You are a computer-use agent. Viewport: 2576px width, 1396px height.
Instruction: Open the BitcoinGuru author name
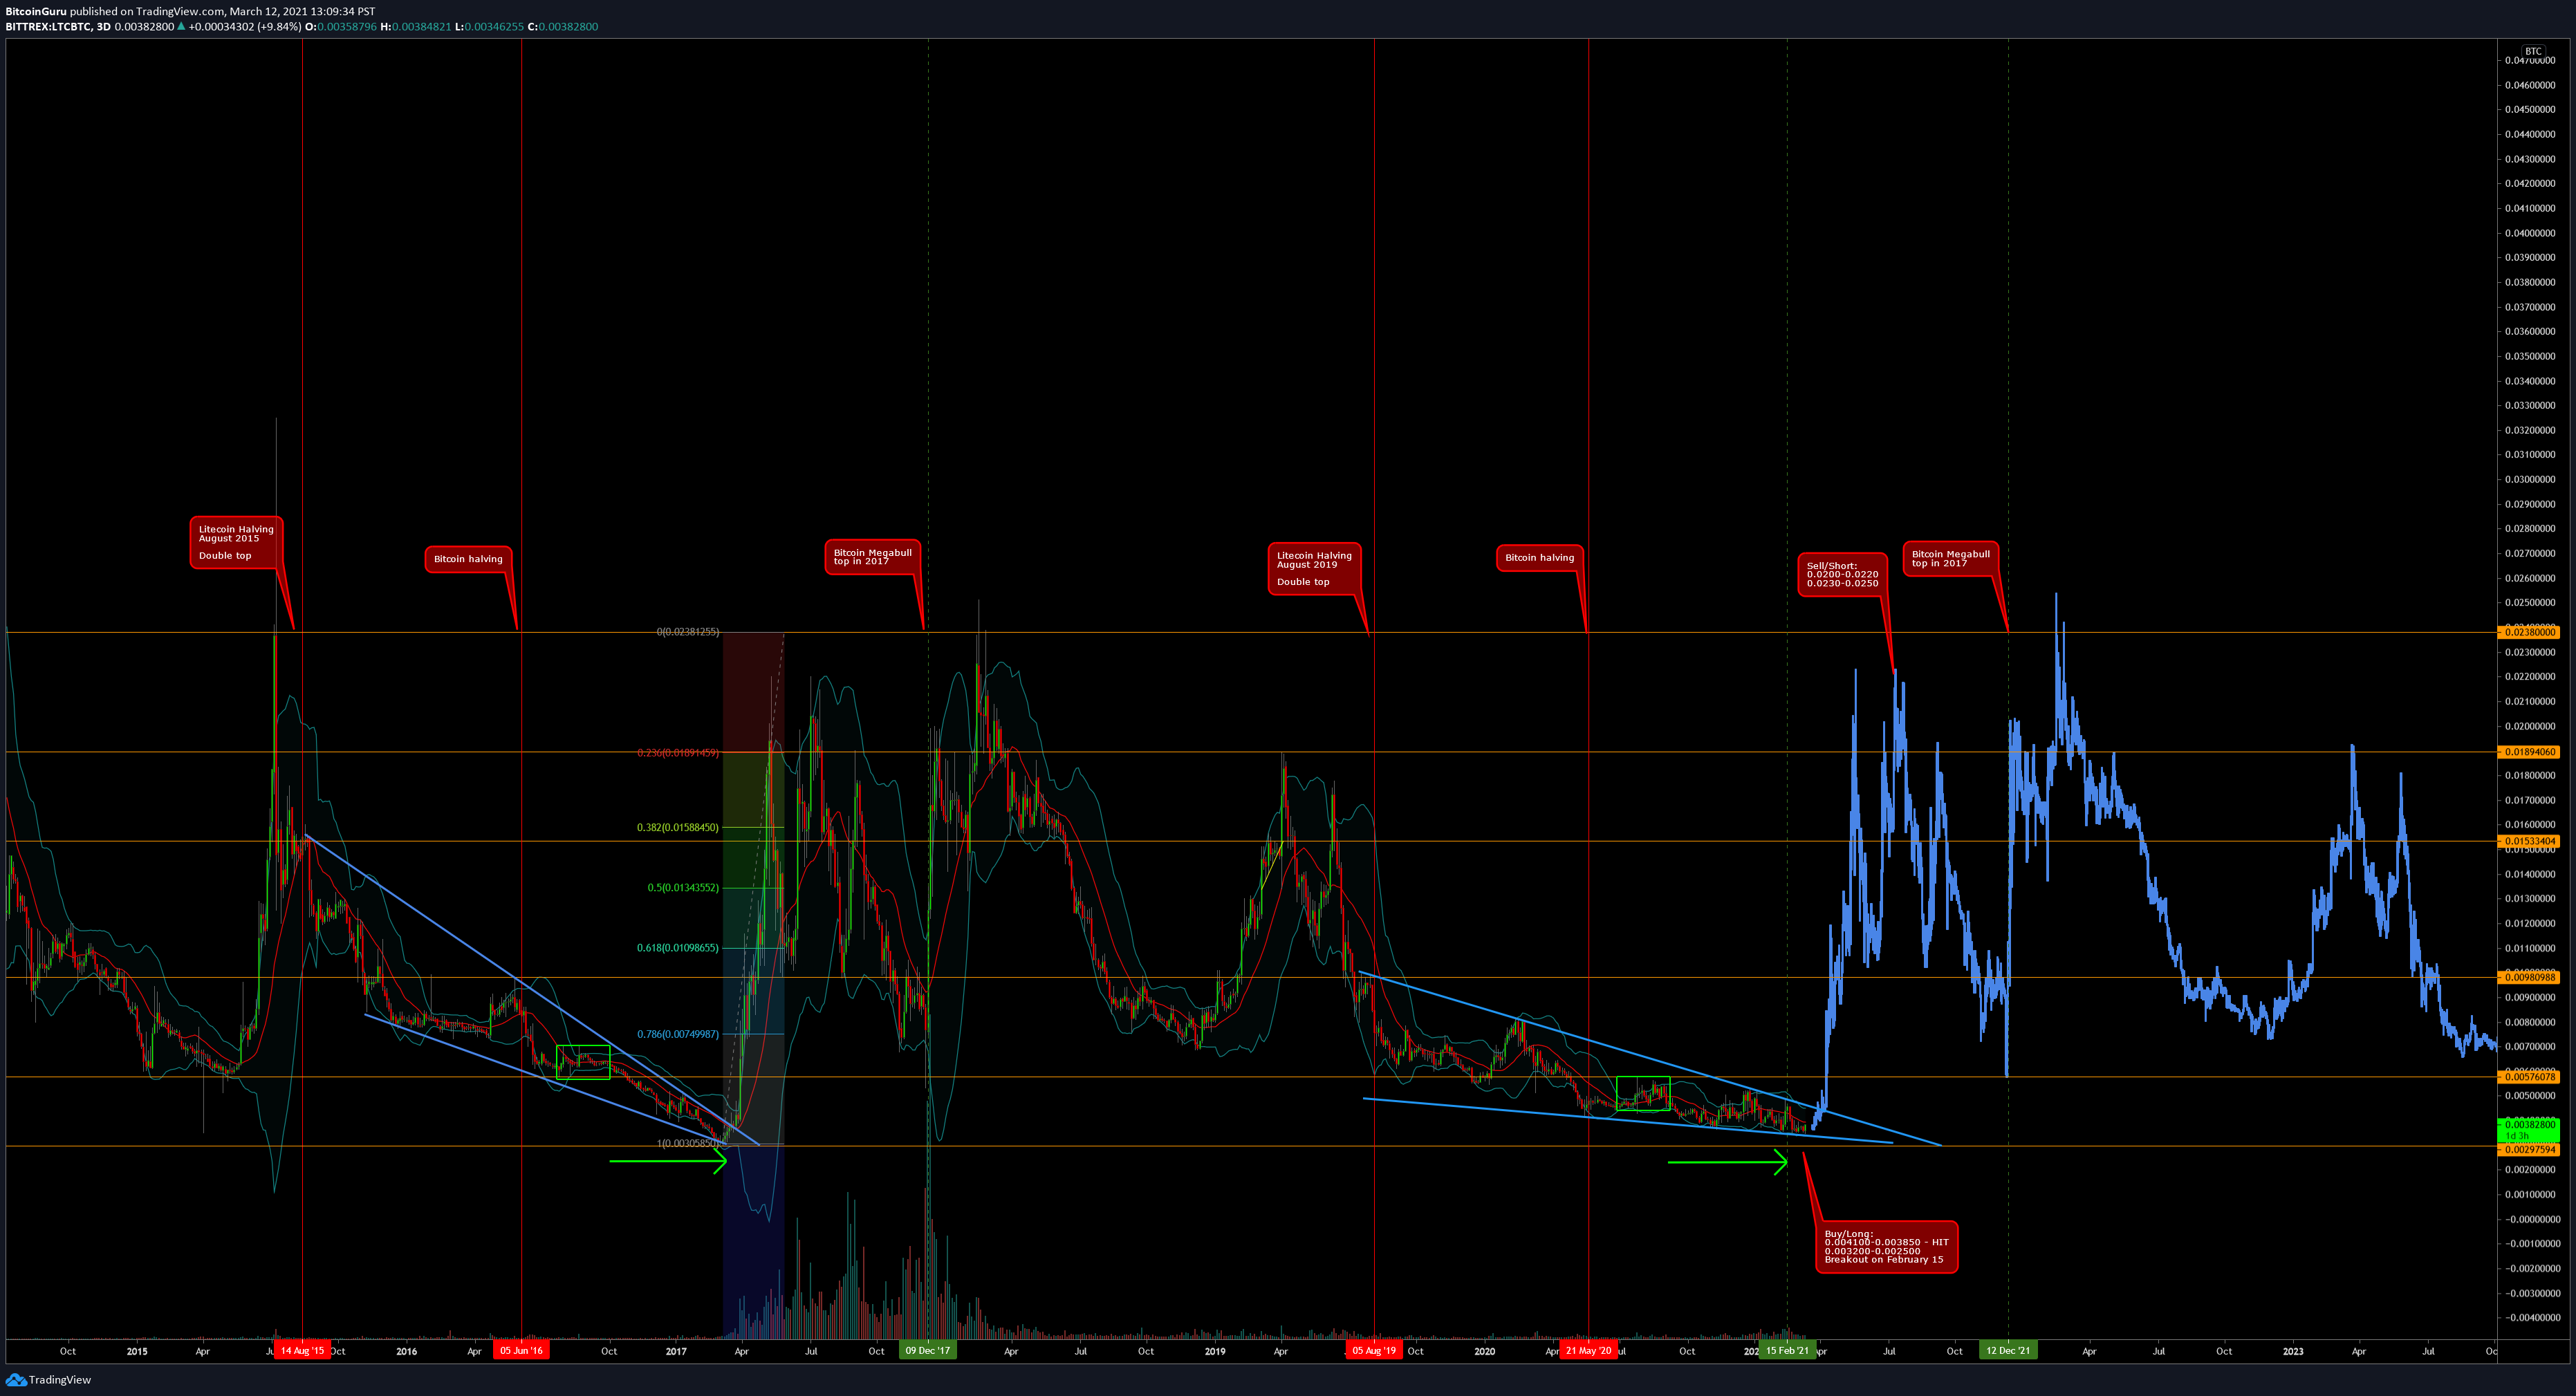click(36, 11)
